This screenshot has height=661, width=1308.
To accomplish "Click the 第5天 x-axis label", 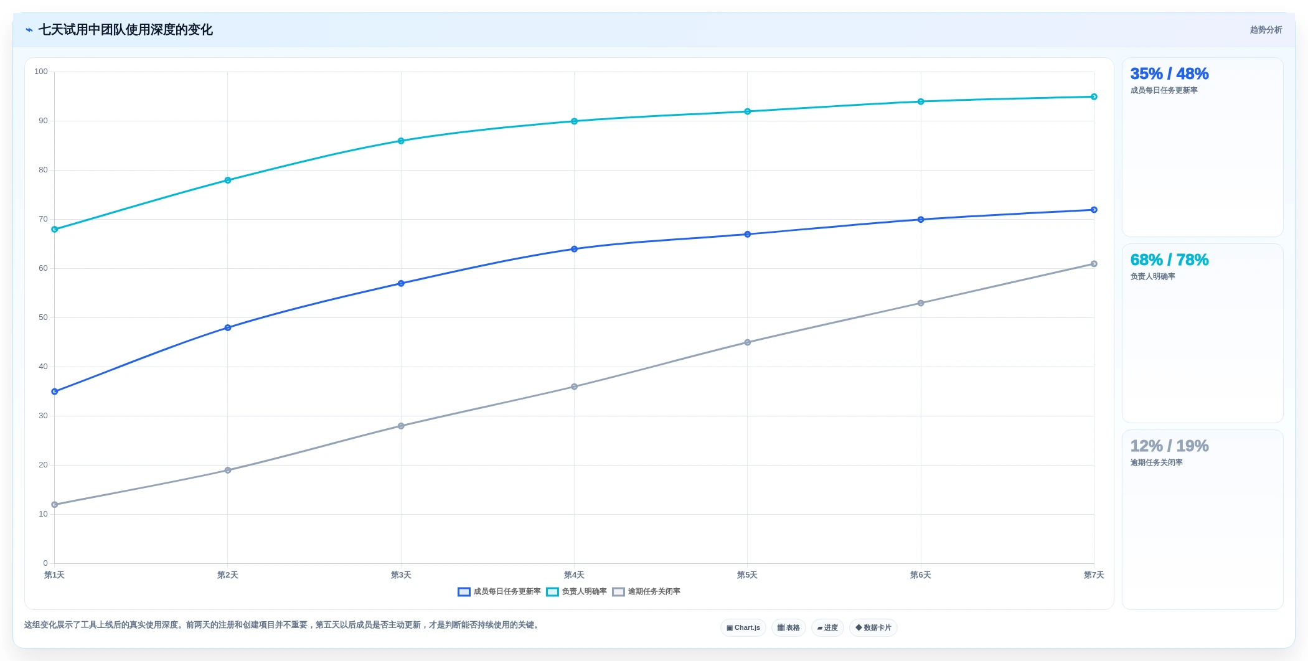I will 748,575.
